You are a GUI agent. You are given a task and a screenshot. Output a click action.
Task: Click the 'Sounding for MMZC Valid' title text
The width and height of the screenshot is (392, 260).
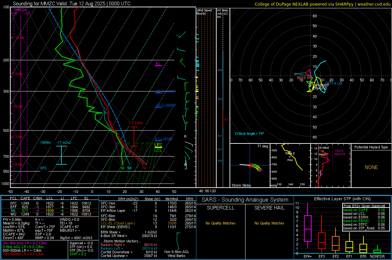click(x=40, y=4)
